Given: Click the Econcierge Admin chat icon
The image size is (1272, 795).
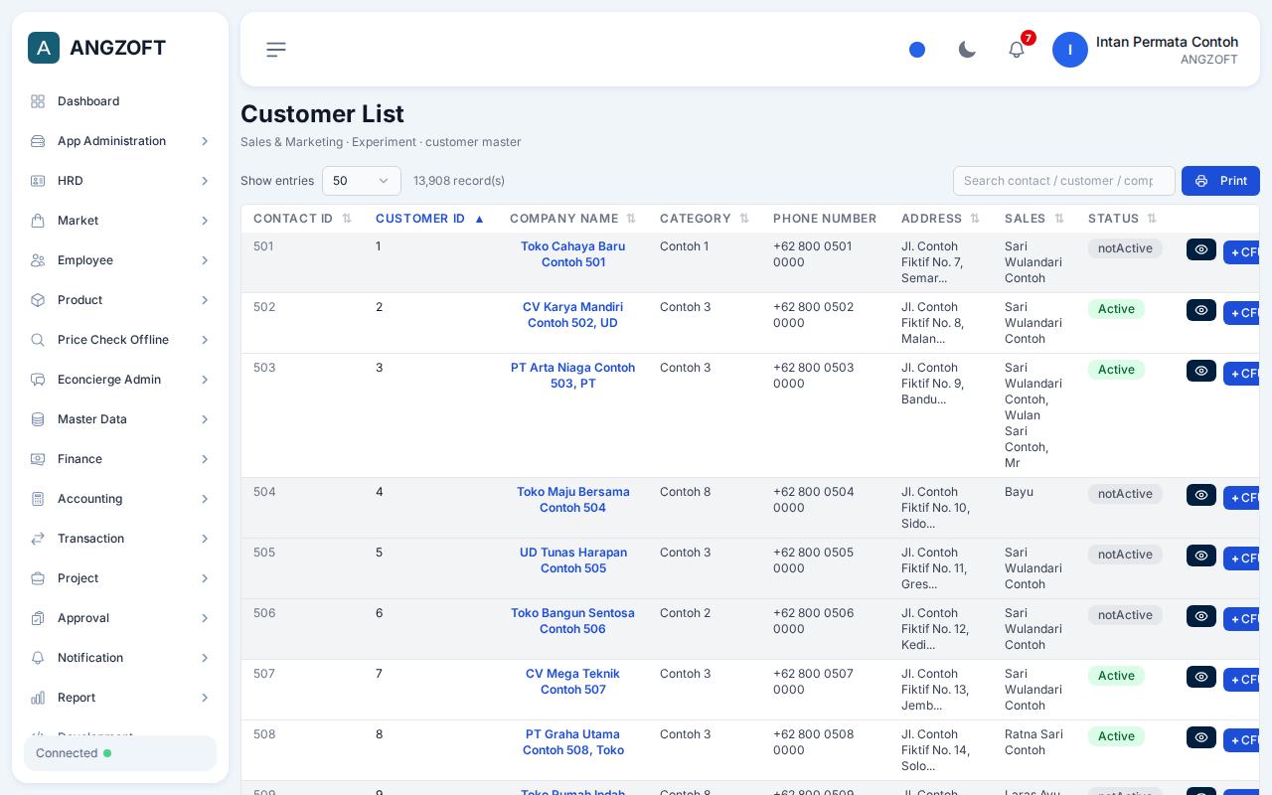Looking at the screenshot, I should click(38, 380).
